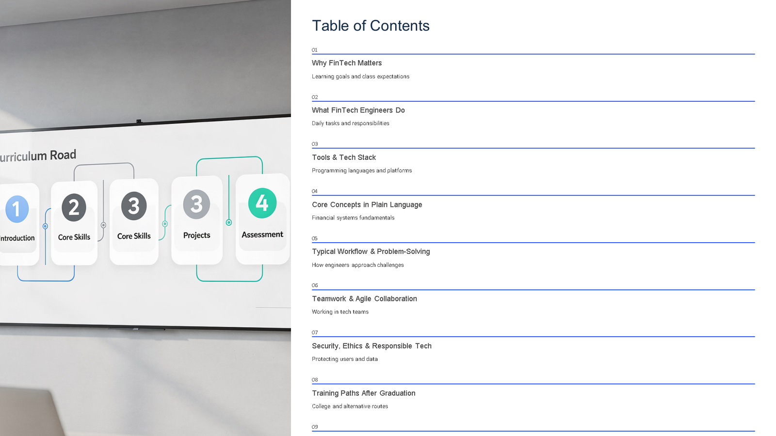Select the numbered circle 1 Introduction badge
This screenshot has width=776, height=436.
(17, 209)
